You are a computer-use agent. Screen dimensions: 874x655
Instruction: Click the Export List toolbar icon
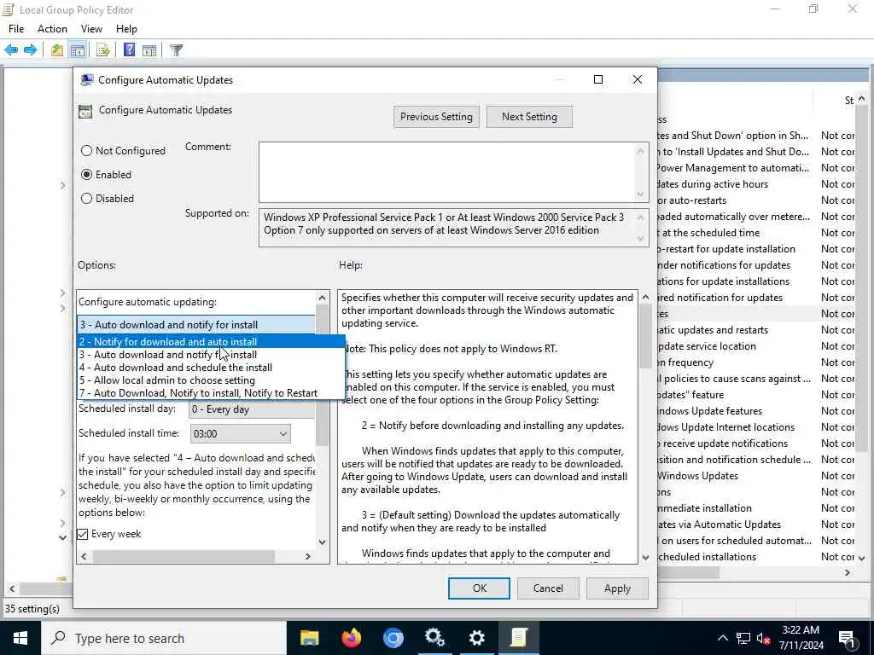click(x=103, y=50)
